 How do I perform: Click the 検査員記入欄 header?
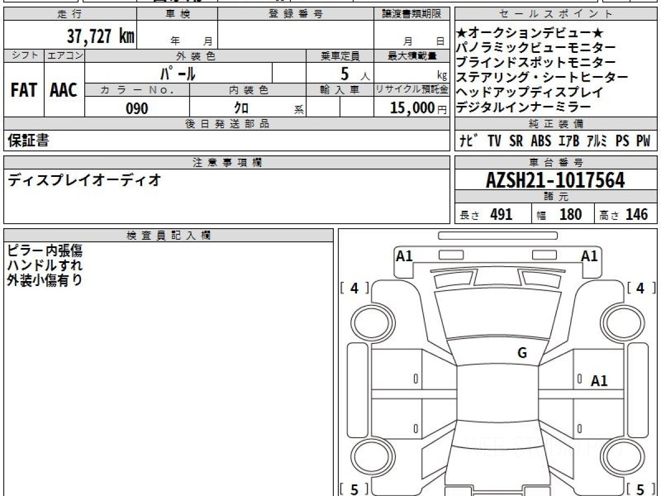[x=169, y=235]
